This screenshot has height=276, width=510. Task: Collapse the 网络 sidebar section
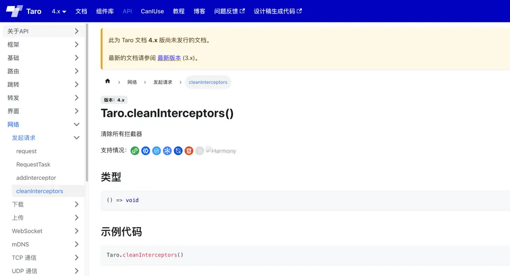43,124
